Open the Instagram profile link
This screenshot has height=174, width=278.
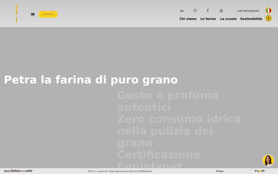click(195, 11)
